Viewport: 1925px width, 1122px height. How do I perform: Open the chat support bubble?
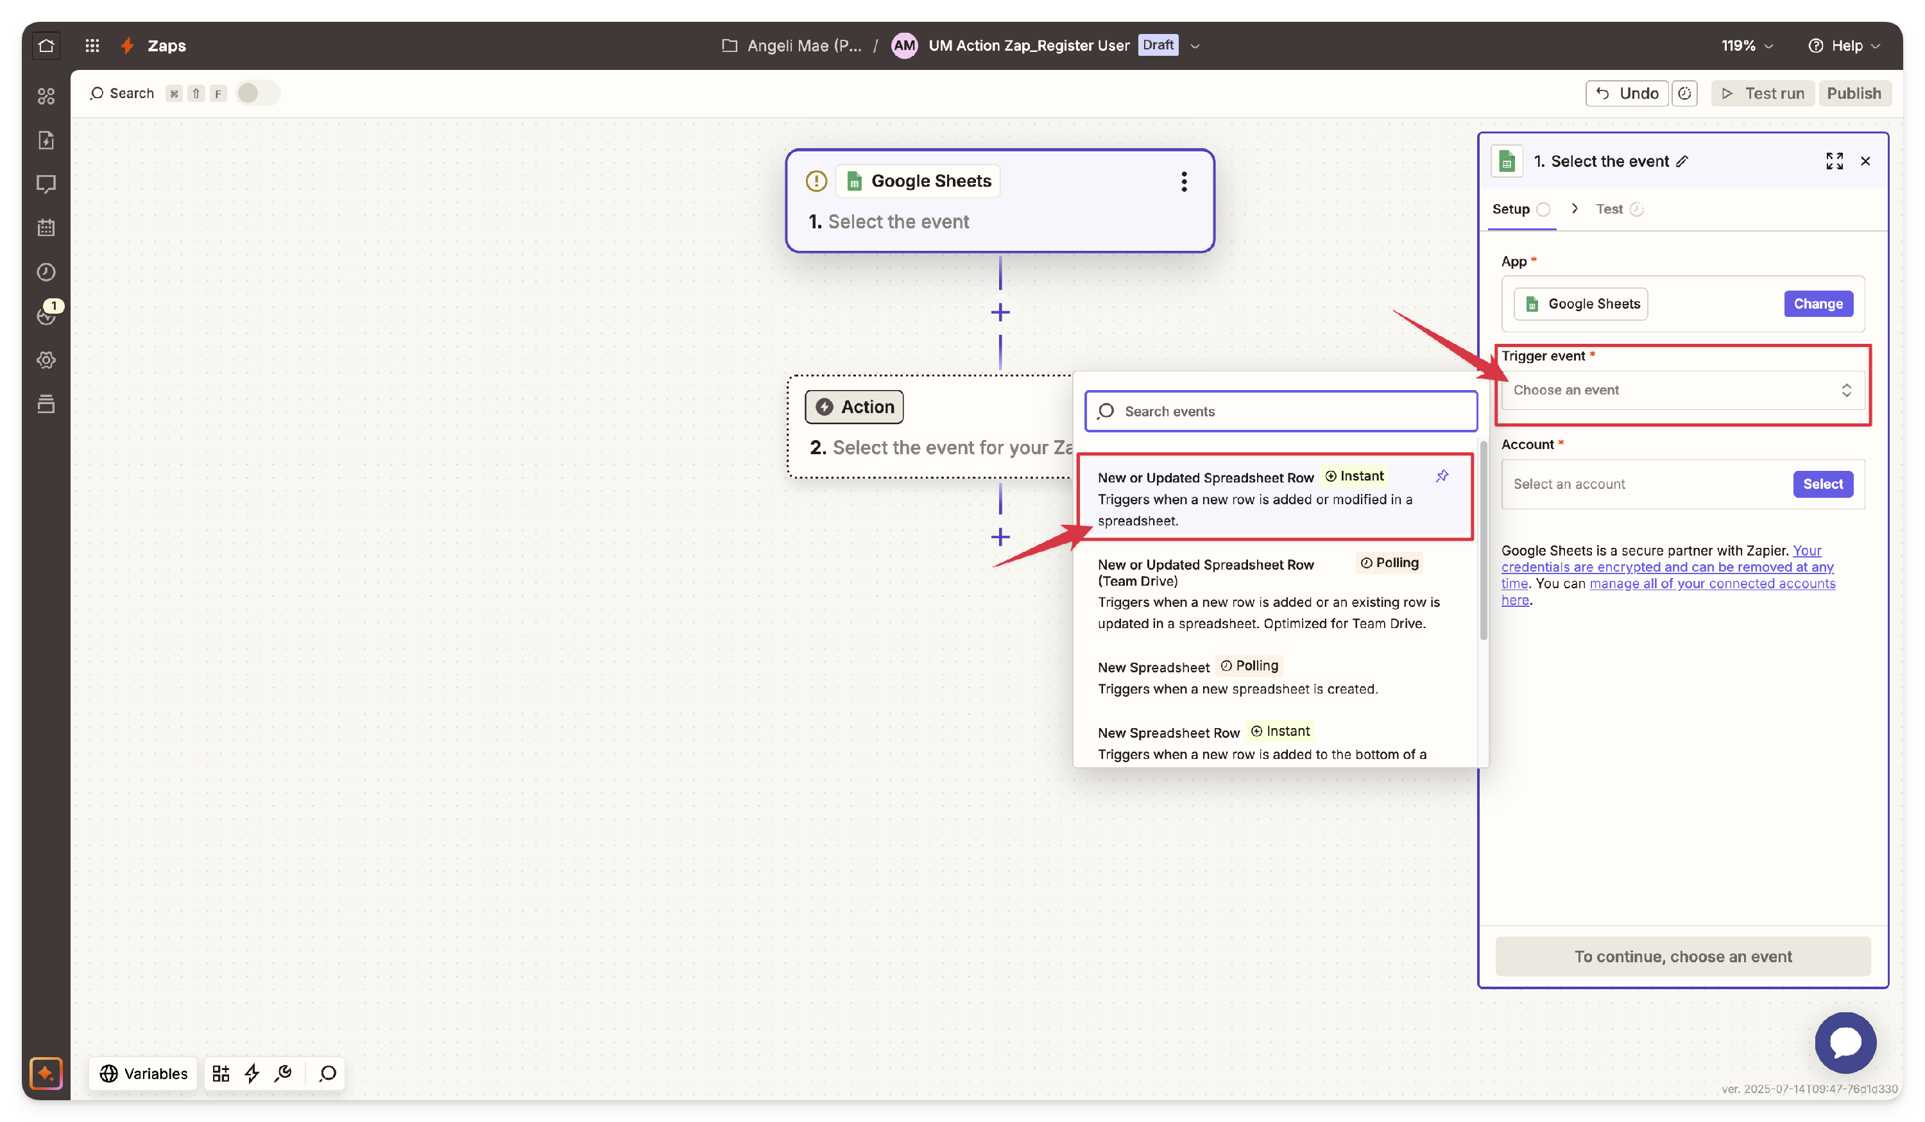[x=1845, y=1042]
